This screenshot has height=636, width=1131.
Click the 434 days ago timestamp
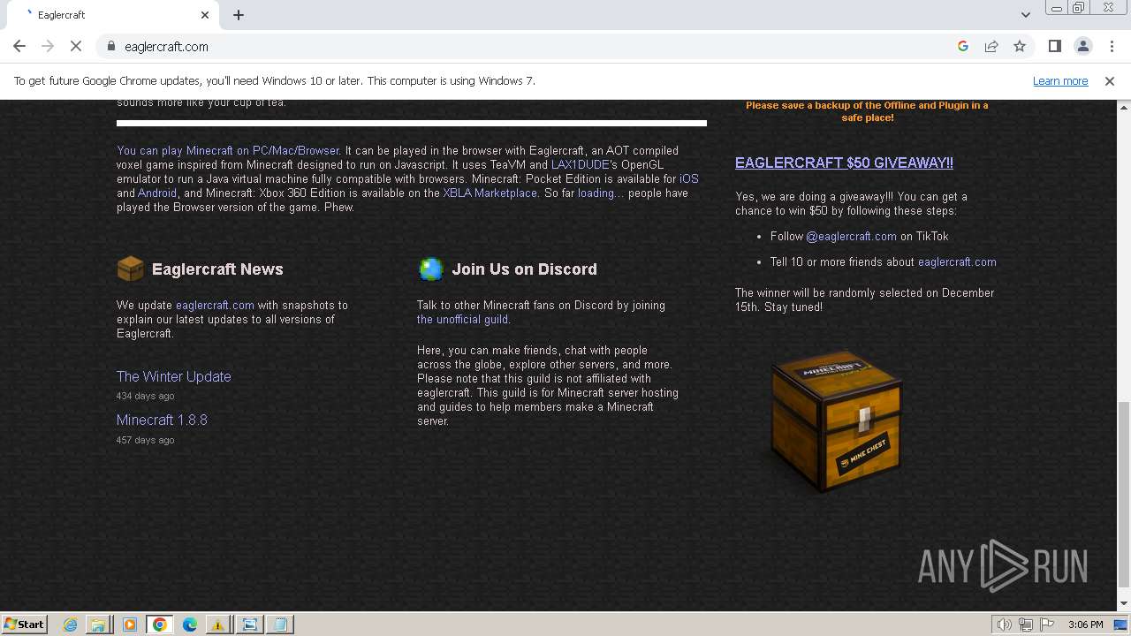click(145, 396)
